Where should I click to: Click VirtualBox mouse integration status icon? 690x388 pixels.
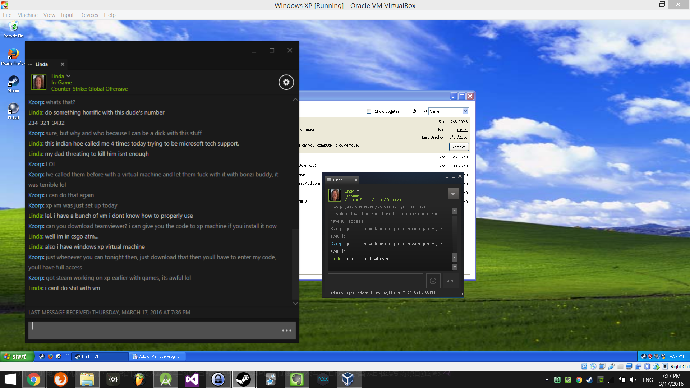click(656, 366)
